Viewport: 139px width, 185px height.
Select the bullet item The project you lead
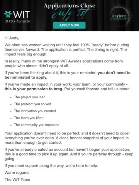point(30,97)
